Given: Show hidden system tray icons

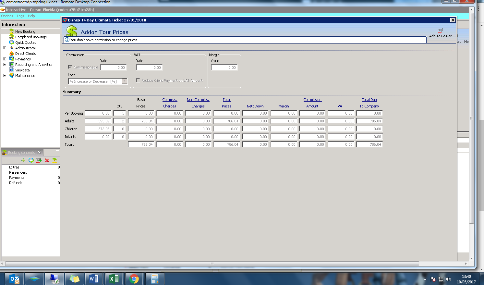Looking at the screenshot, I should pos(425,279).
